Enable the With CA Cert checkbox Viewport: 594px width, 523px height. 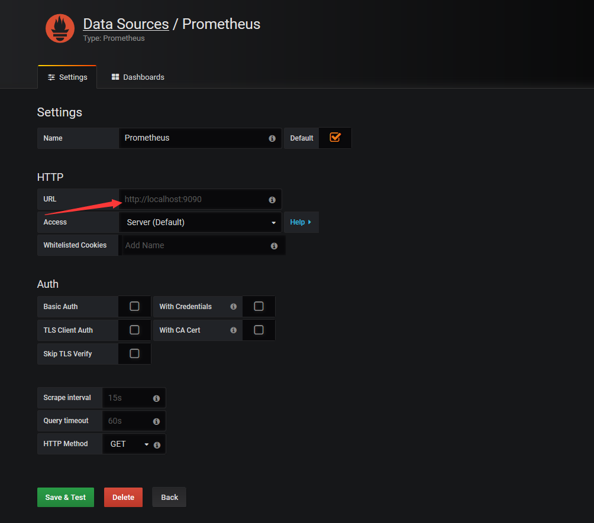pyautogui.click(x=259, y=330)
